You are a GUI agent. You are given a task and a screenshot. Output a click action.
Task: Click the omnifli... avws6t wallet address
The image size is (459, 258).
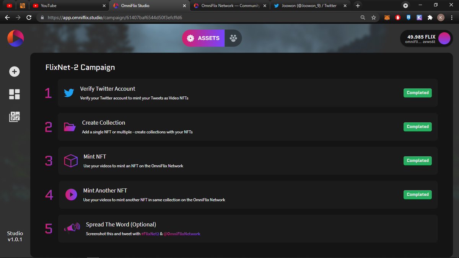420,42
